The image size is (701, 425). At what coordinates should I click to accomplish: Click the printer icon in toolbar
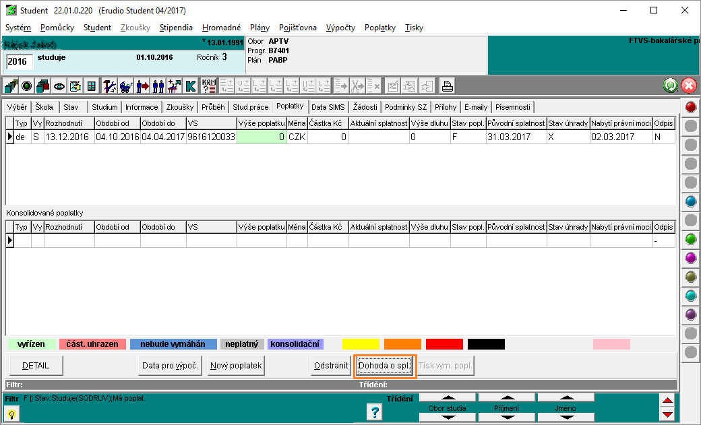point(448,86)
